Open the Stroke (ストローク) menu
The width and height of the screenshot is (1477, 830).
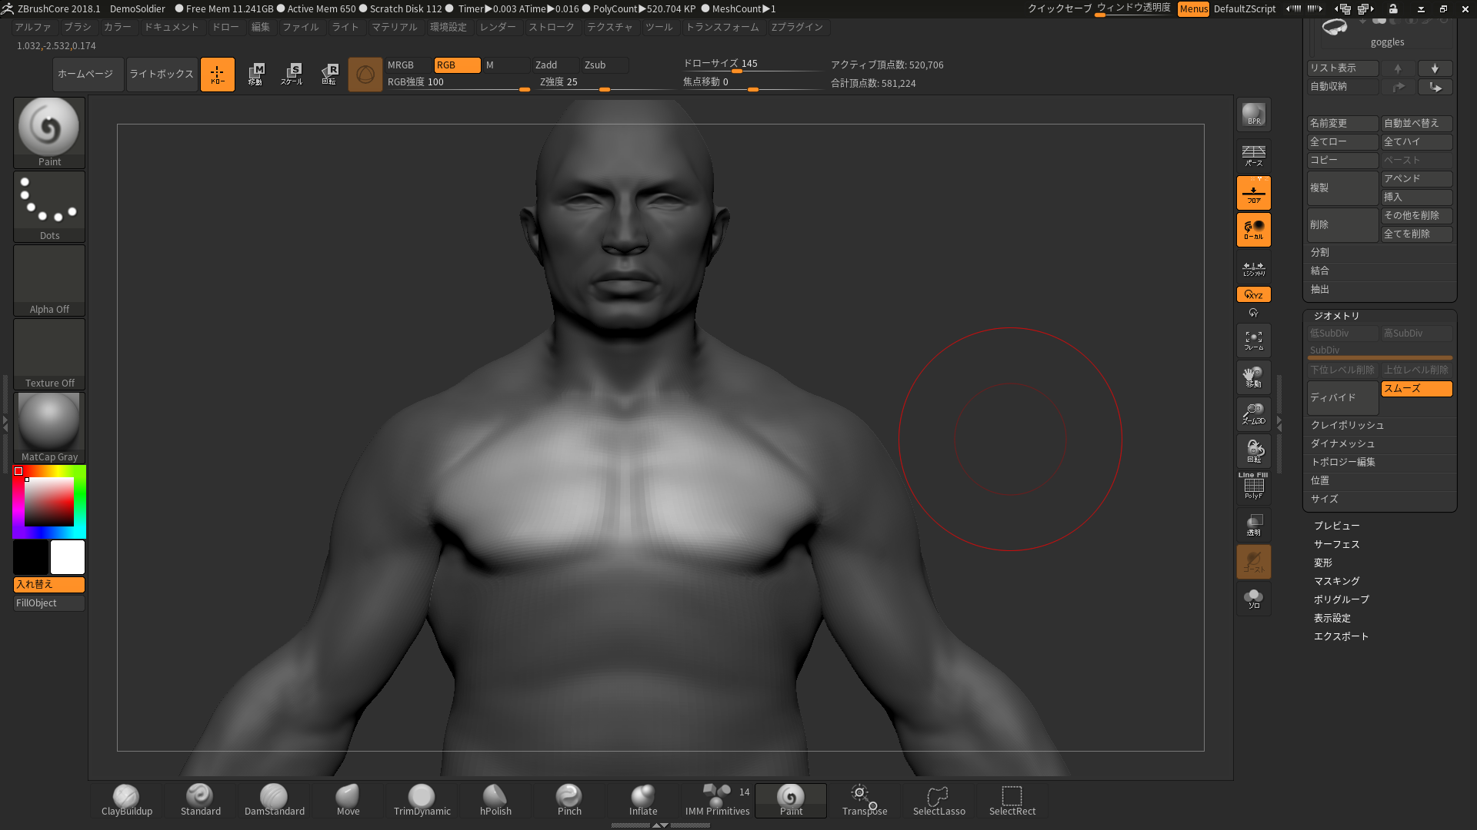[552, 27]
